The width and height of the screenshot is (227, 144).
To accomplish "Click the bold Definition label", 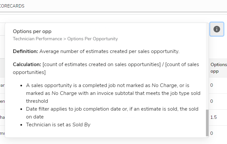I will pyautogui.click(x=25, y=51).
